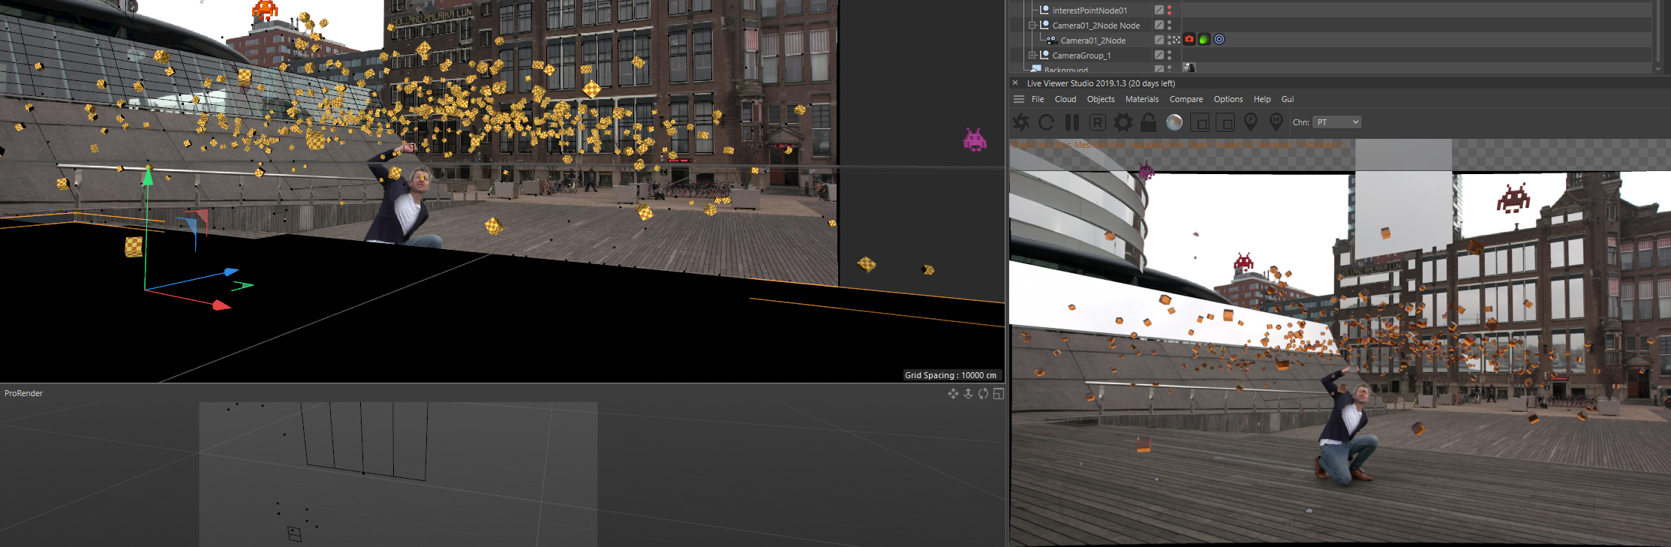Open the Help menu in Live Viewer
This screenshot has width=1671, height=547.
tap(1262, 99)
